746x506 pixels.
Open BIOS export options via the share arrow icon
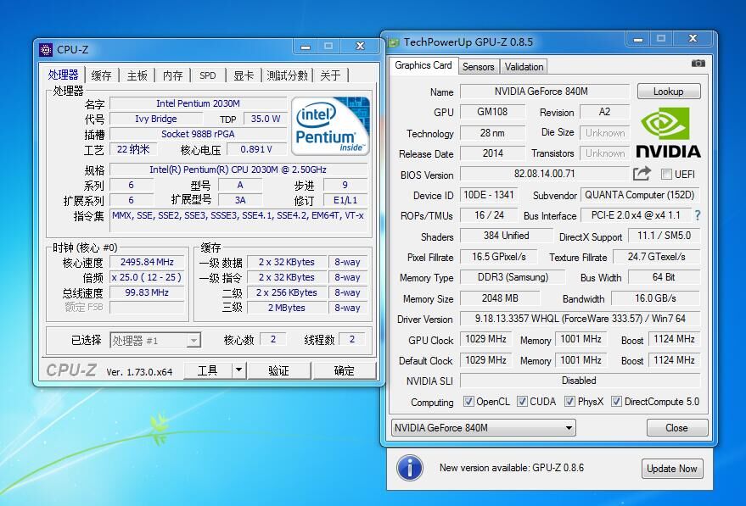pos(643,174)
